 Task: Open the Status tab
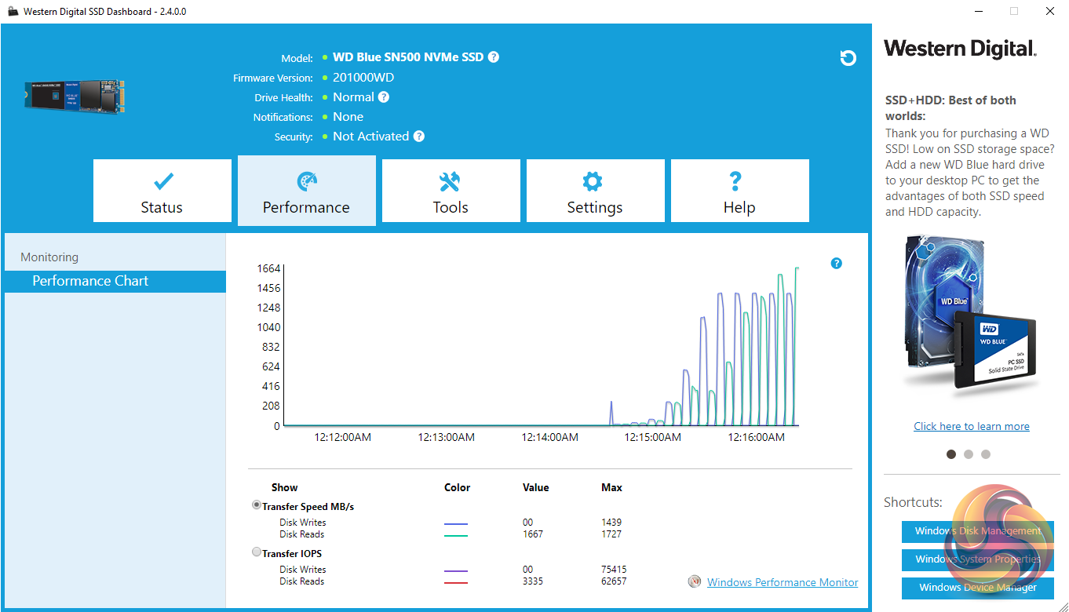pyautogui.click(x=162, y=191)
